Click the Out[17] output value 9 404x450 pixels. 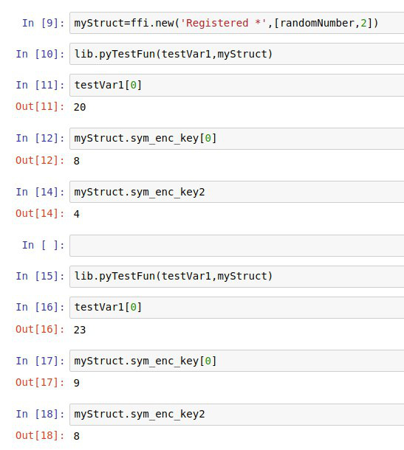click(x=76, y=383)
